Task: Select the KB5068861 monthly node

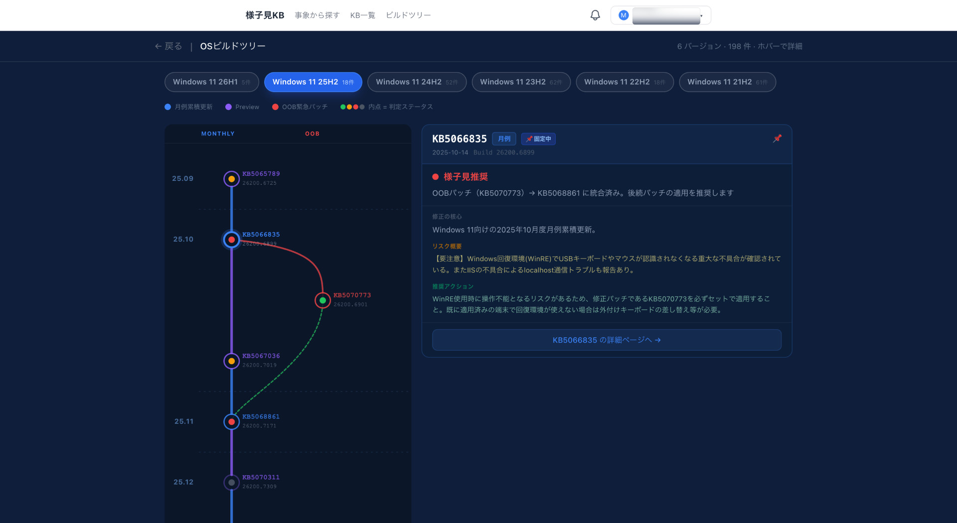Action: pos(231,422)
